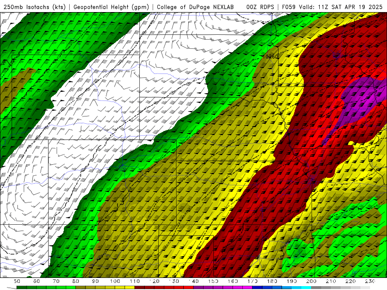Click the '120' legend scale value
The width and height of the screenshot is (387, 290).
(x=154, y=281)
